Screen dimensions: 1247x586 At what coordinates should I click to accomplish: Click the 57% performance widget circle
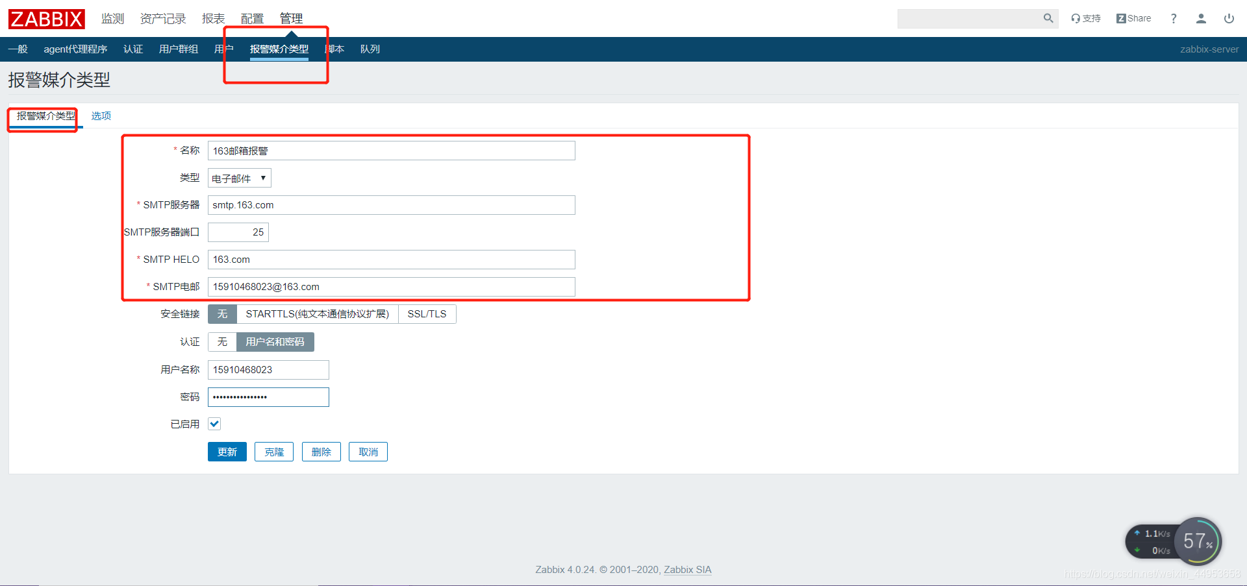coord(1198,541)
